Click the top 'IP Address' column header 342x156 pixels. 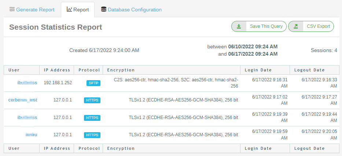pos(57,70)
